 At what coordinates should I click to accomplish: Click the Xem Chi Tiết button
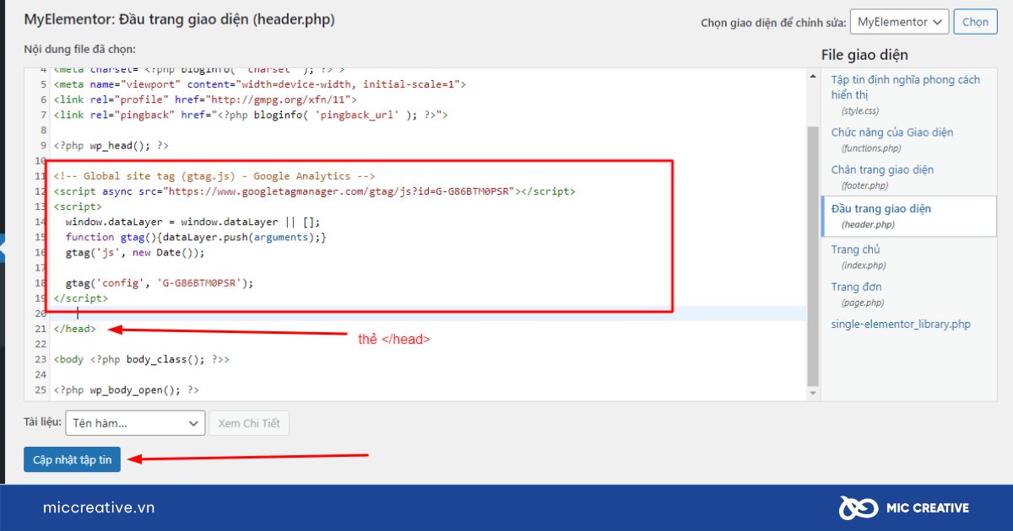249,423
